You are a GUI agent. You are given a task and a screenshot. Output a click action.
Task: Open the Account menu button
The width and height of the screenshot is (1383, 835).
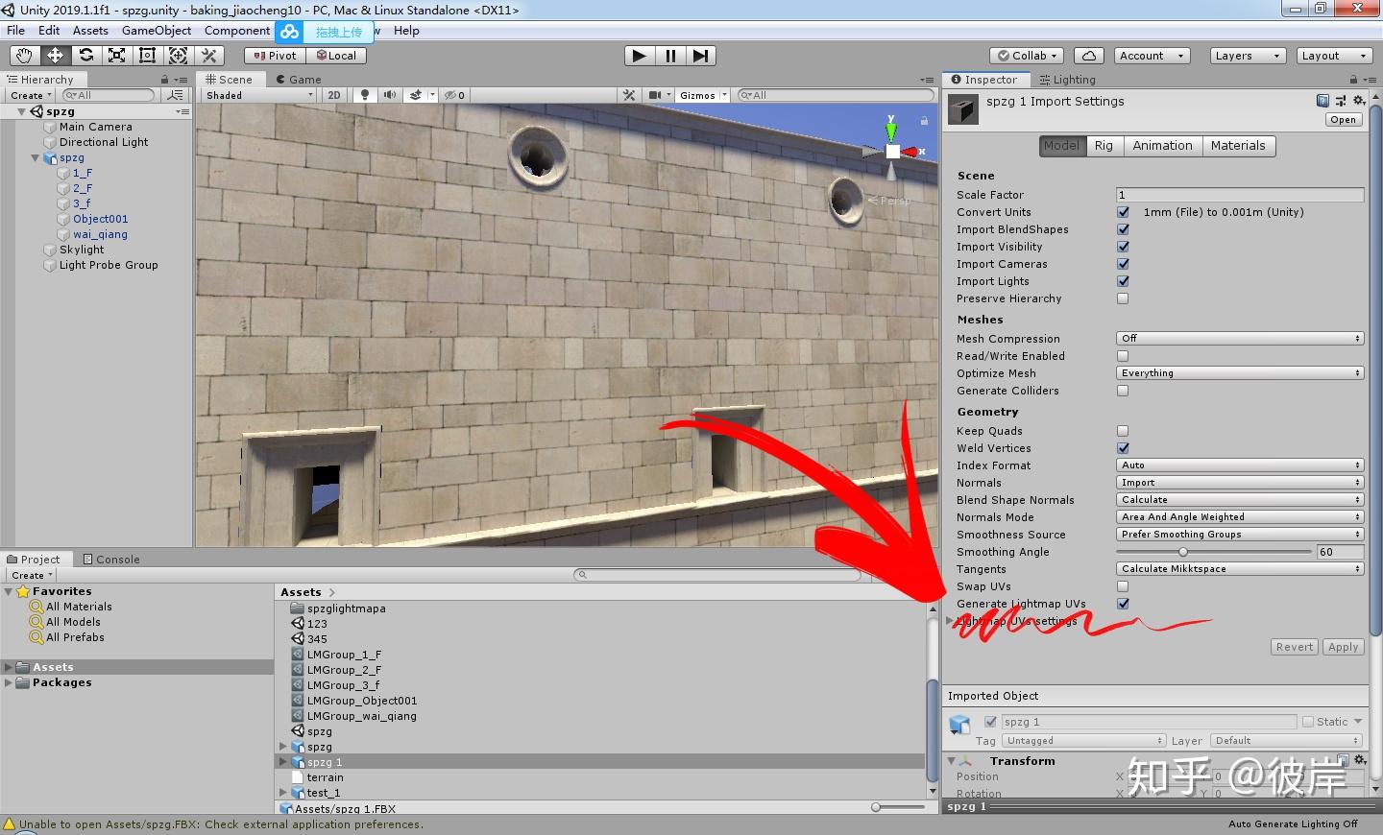tap(1152, 56)
